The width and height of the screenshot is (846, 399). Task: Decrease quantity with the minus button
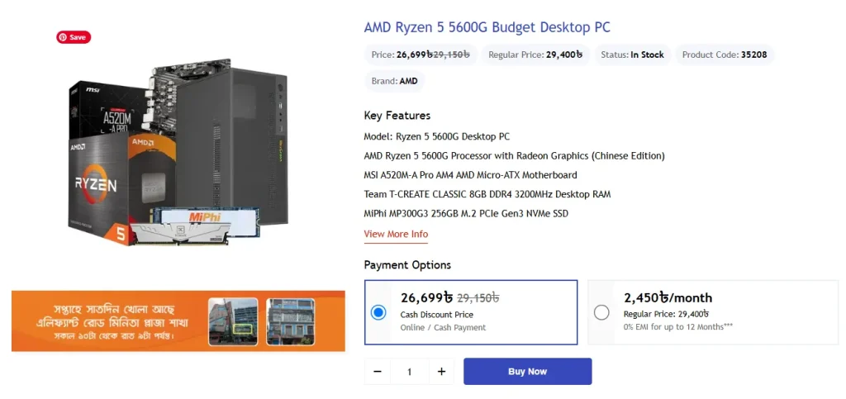378,372
